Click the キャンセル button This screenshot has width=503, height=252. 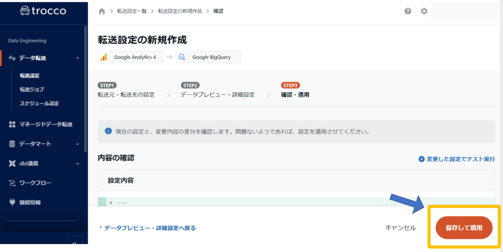pos(400,227)
